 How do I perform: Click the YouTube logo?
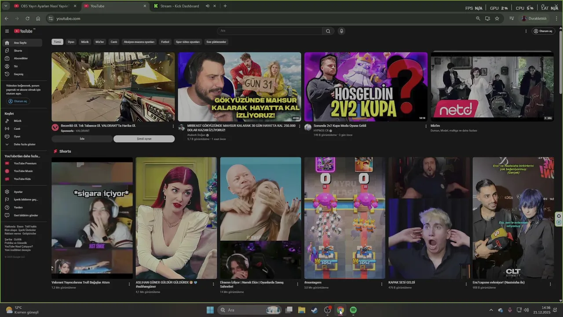coord(24,31)
